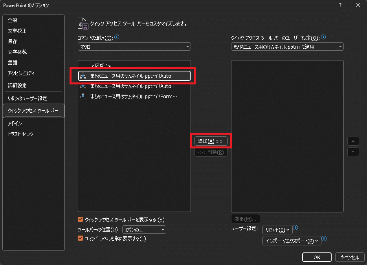Viewport: 367px width, 265px height.
Task: Click the キャンセル button
Action: (x=350, y=257)
